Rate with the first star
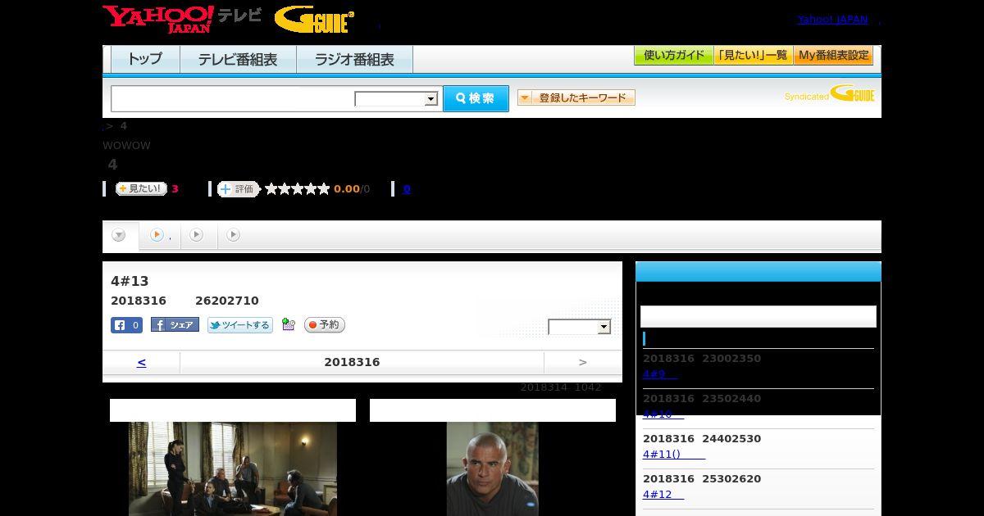984x516 pixels. point(271,189)
